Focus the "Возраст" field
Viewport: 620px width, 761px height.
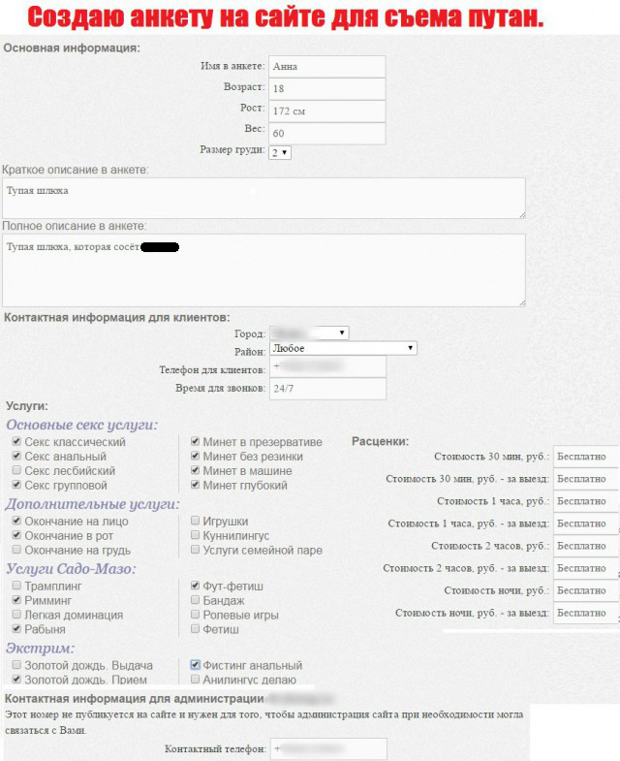point(327,89)
